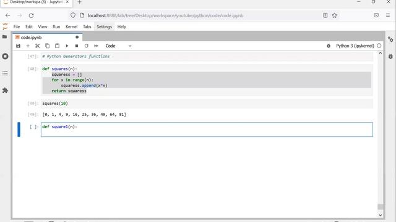Open the Settings menu
Screen dimensions: 396x222
104,27
